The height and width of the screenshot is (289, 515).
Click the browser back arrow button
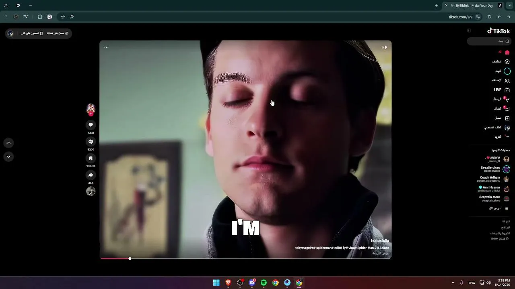coord(499,17)
